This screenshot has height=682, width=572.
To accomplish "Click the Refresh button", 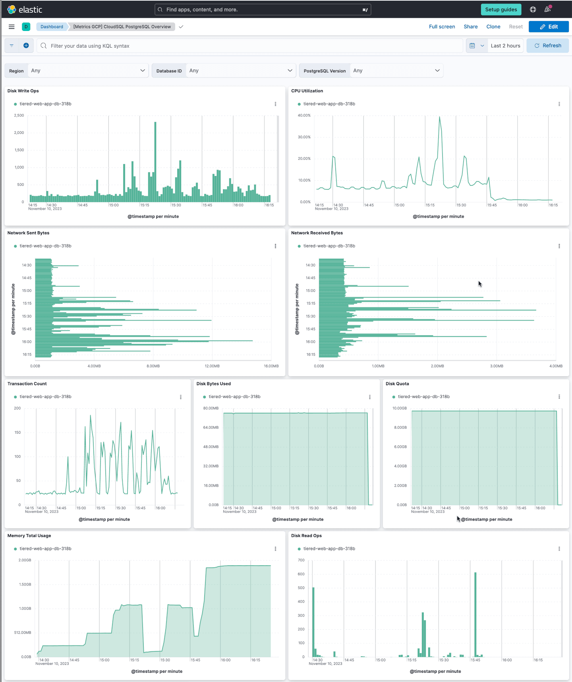I will [548, 46].
